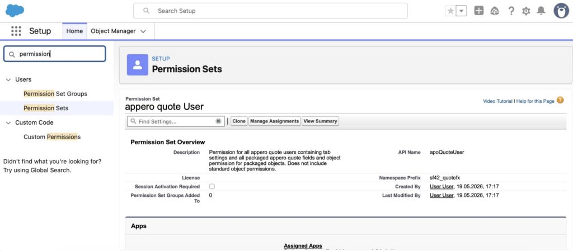This screenshot has height=251, width=573.
Task: Open the Global Actions plus icon
Action: click(479, 11)
